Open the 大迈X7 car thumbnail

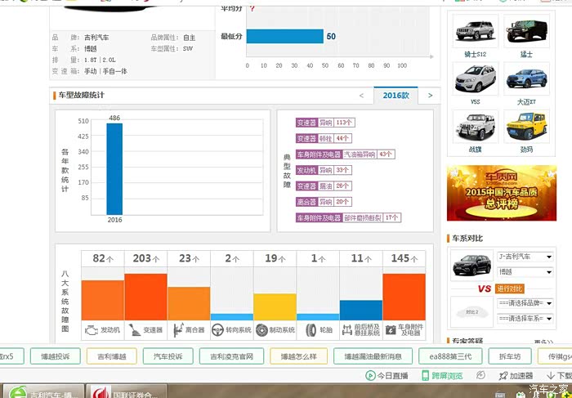(x=527, y=78)
